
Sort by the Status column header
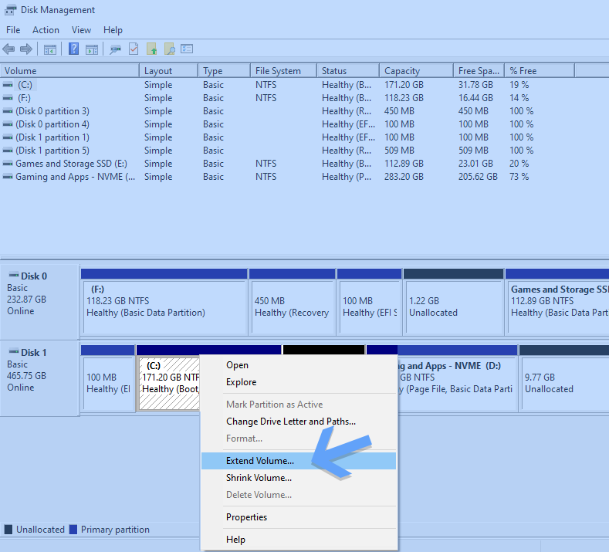pyautogui.click(x=348, y=71)
